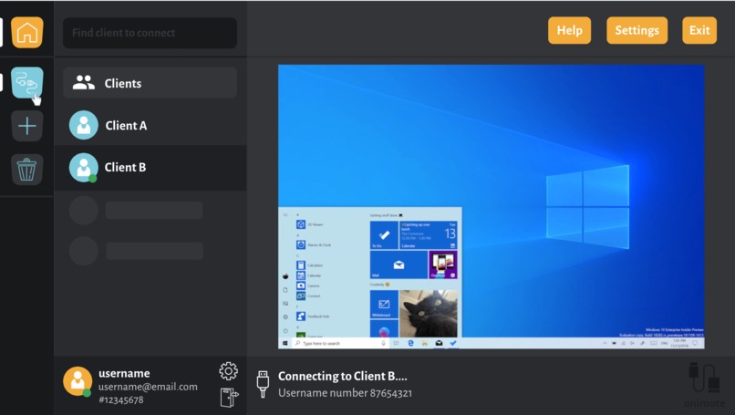Click Calendar entry in remote app list
Screen dimensions: 735x415
309,275
